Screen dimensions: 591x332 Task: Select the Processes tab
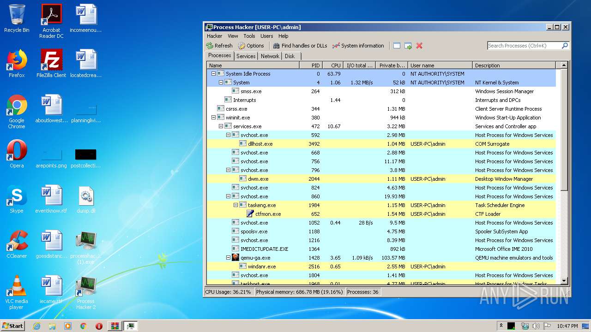(219, 55)
